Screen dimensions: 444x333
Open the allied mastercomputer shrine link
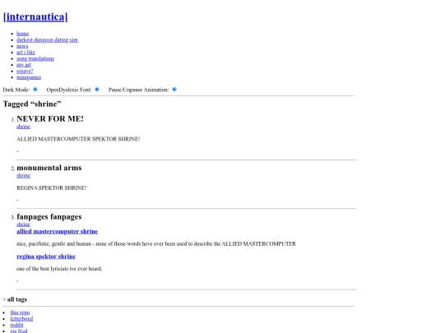click(x=58, y=231)
